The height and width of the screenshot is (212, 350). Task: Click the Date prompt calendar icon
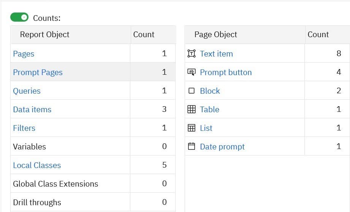[x=192, y=146]
